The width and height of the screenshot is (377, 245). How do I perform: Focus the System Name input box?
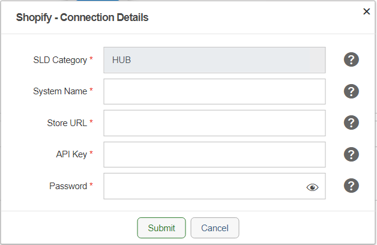click(x=214, y=91)
